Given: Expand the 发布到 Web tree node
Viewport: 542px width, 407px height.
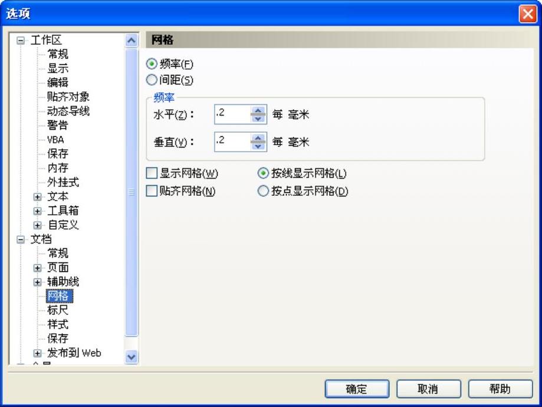Looking at the screenshot, I should [37, 353].
